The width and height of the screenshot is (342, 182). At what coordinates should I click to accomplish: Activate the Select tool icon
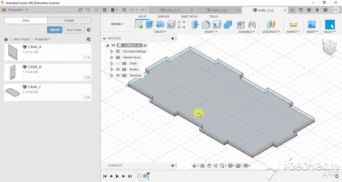pyautogui.click(x=329, y=25)
